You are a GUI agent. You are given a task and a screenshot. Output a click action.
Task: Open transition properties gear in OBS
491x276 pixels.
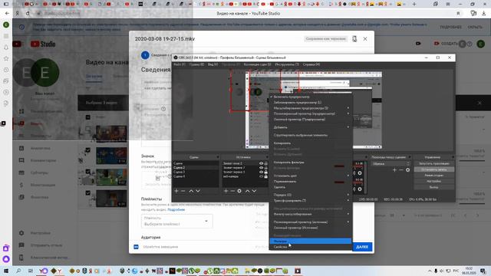point(407,170)
